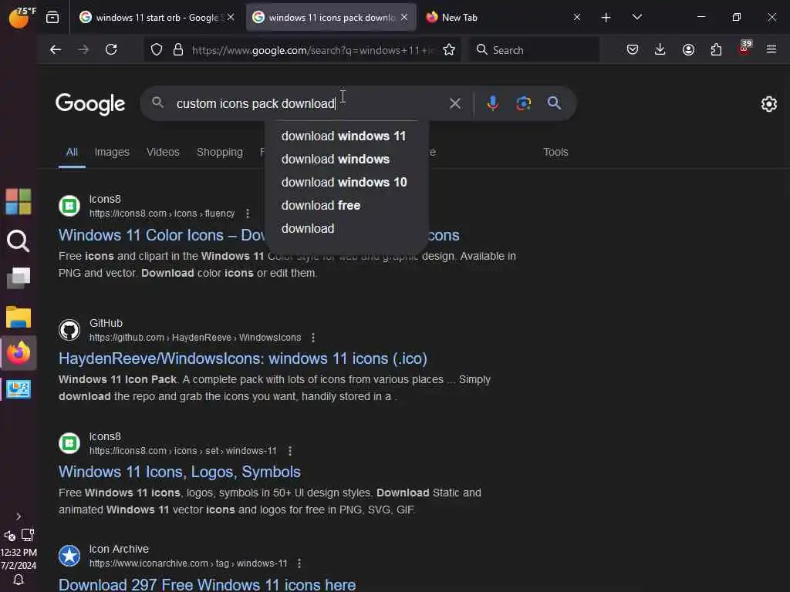The width and height of the screenshot is (790, 592).
Task: Focus the Firefox address bar URL
Action: [x=312, y=50]
